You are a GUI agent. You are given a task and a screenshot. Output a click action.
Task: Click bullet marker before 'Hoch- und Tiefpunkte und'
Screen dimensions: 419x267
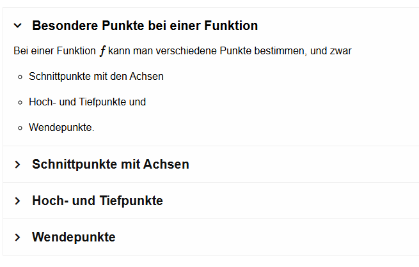[21, 102]
